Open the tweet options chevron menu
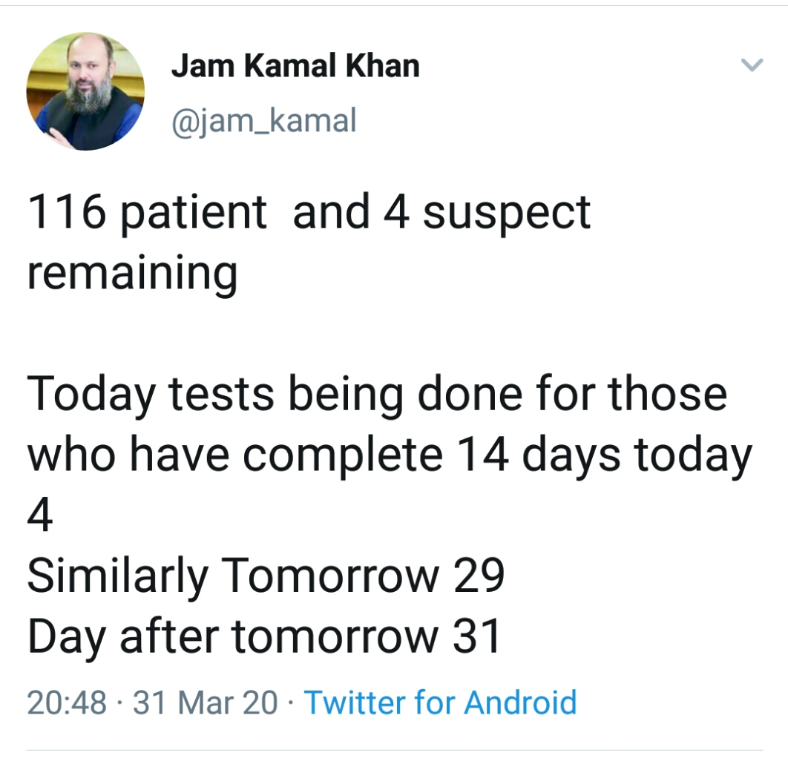Screen dimensions: 788x764 click(x=752, y=66)
